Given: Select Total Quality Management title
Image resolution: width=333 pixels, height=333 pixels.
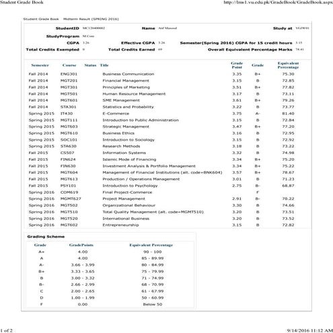Looking at the screenshot, I should point(153,212).
